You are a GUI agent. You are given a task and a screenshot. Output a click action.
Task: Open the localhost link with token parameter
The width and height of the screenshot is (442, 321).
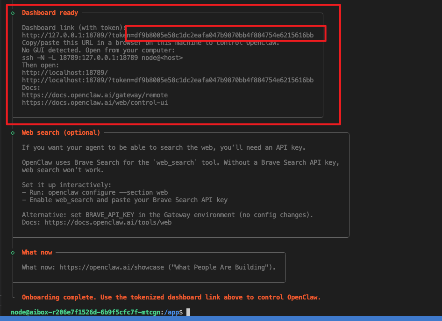tap(167, 80)
